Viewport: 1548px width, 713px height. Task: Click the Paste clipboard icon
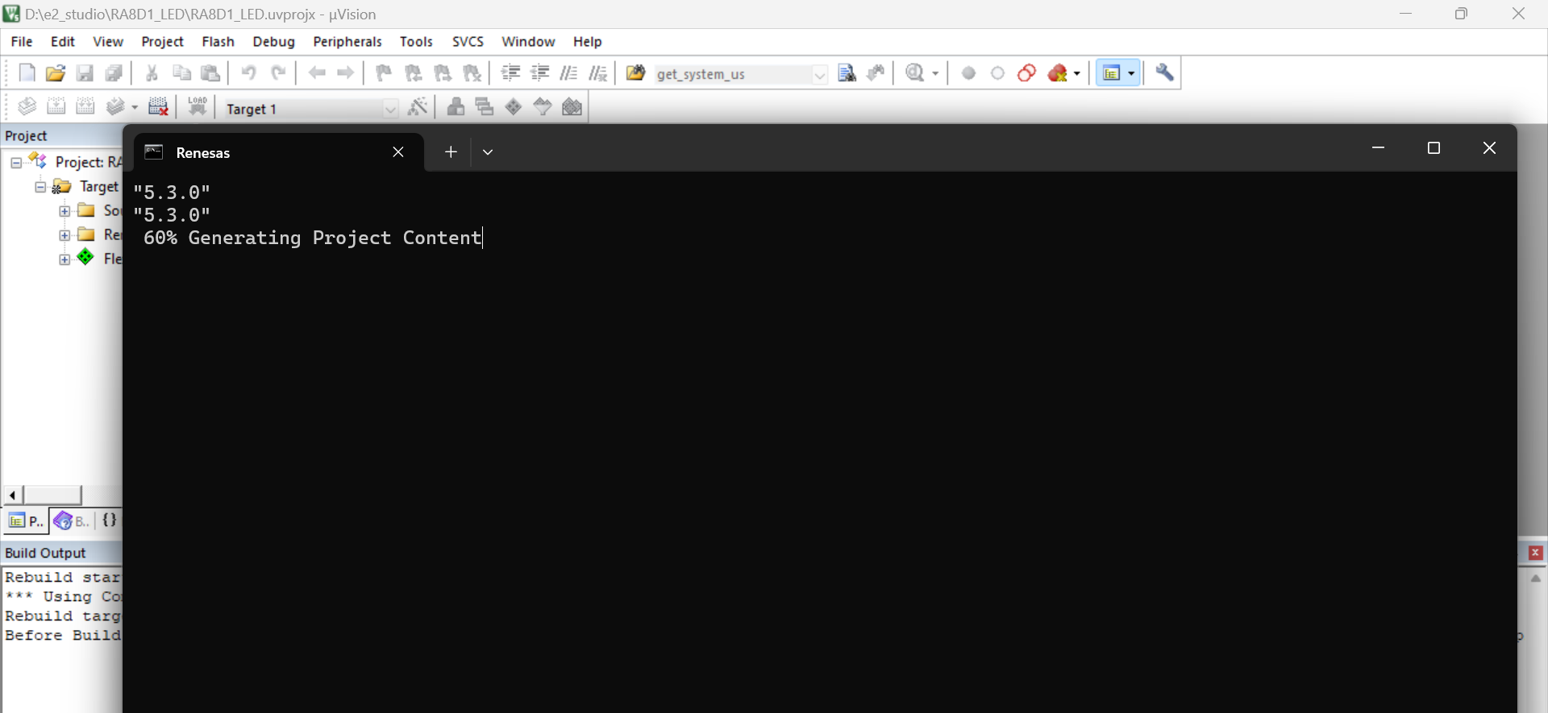(210, 73)
